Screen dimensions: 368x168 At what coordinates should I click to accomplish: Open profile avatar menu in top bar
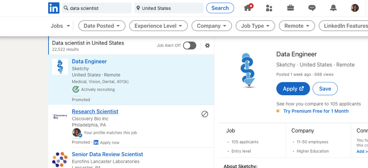point(355,8)
